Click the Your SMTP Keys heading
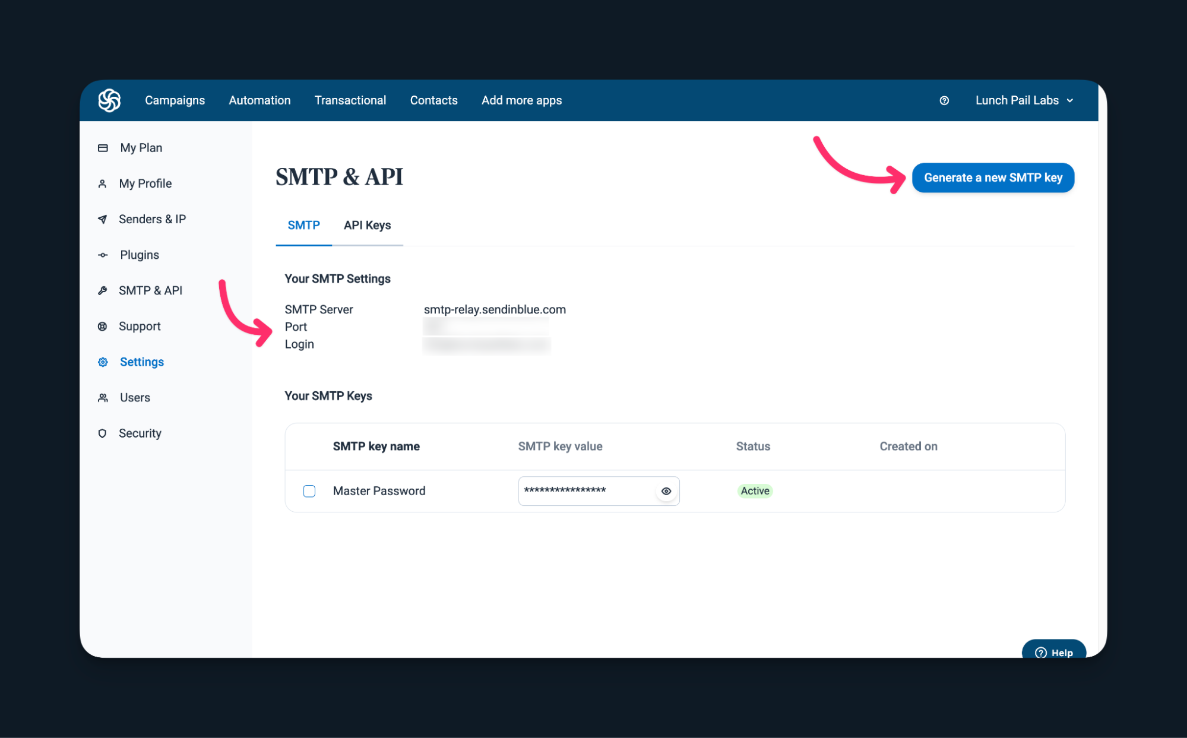Screen dimensions: 1187x738 point(328,395)
